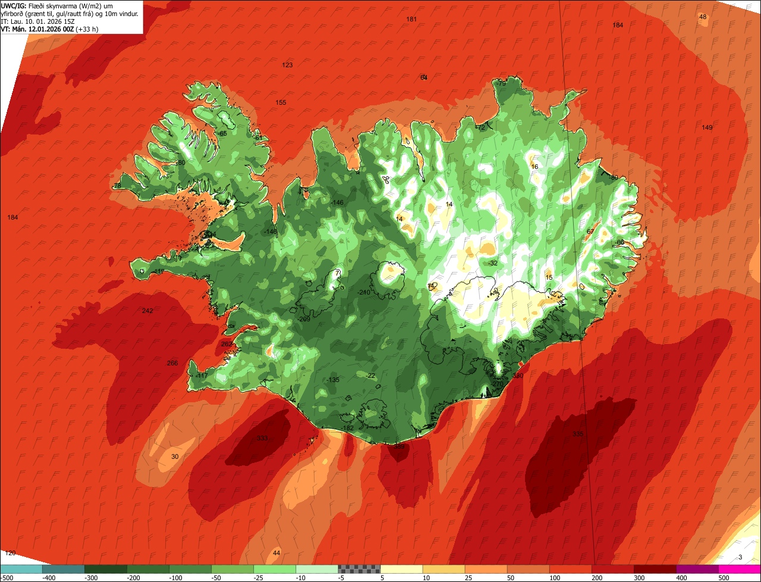Viewport: 761px width, 582px height.
Task: Click the value 15 in east Iceland
Action: [x=549, y=277]
